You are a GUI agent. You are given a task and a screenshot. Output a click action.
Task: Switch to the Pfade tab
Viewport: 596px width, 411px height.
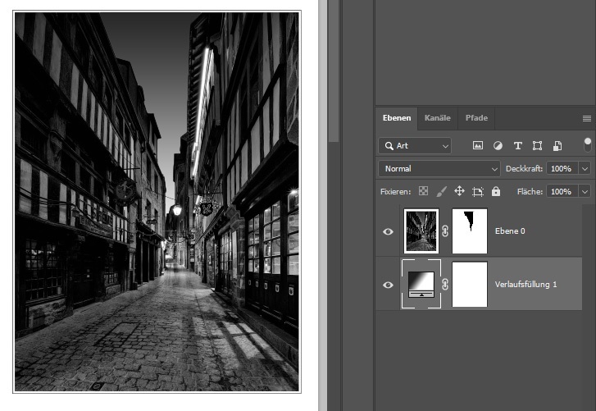476,118
